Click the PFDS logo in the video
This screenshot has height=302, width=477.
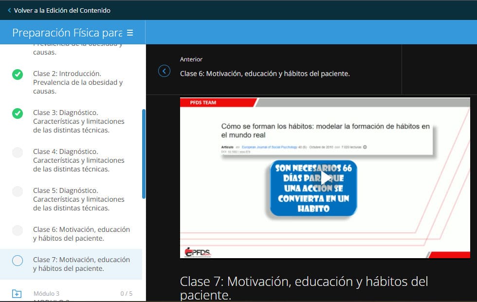tap(198, 252)
